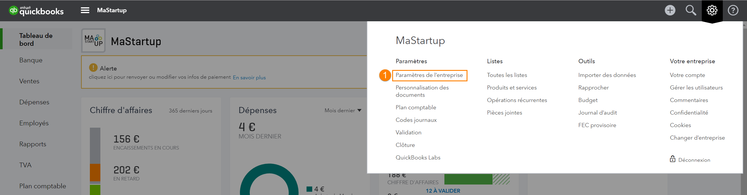Click the MaStartup company logo thumbnail
The width and height of the screenshot is (747, 195).
pos(93,41)
